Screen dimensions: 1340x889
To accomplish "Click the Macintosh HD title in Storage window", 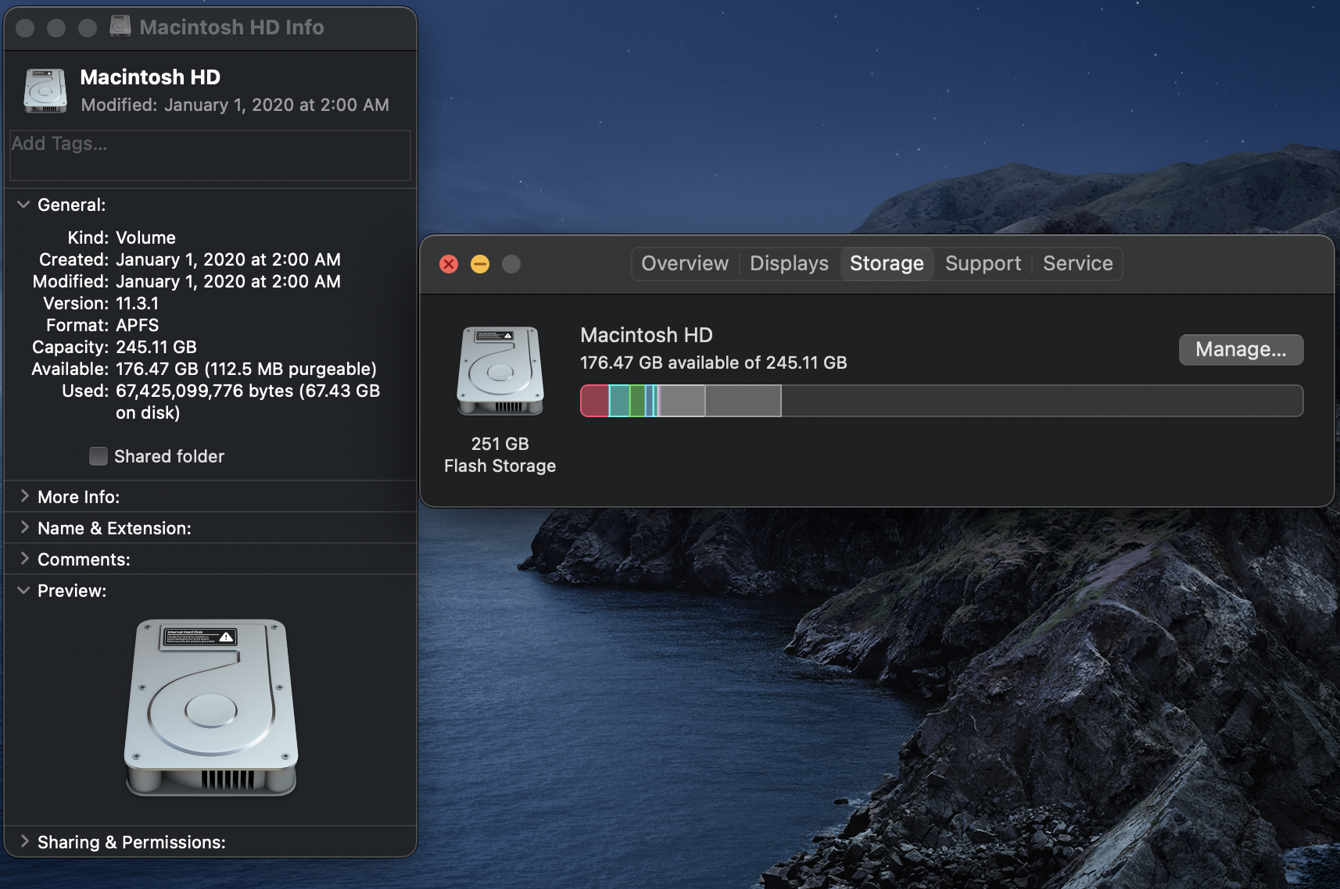I will 646,335.
